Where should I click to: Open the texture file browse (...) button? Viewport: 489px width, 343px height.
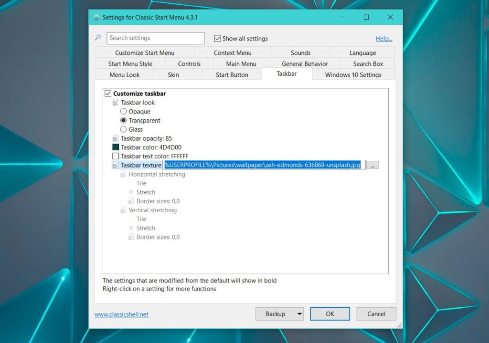(372, 165)
